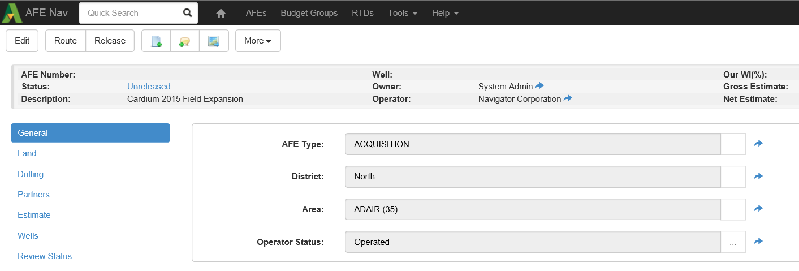The height and width of the screenshot is (271, 799).
Task: Click the add document icon button
Action: [156, 41]
